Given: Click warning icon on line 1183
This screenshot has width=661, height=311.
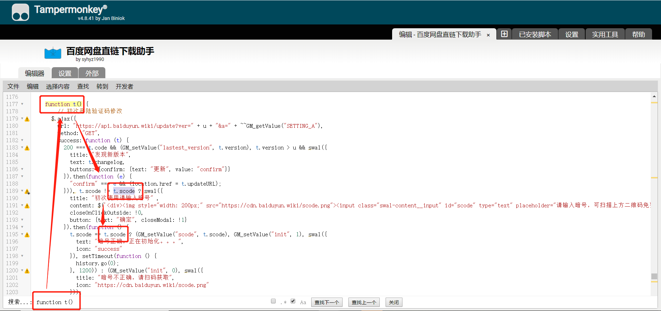Looking at the screenshot, I should [x=27, y=148].
